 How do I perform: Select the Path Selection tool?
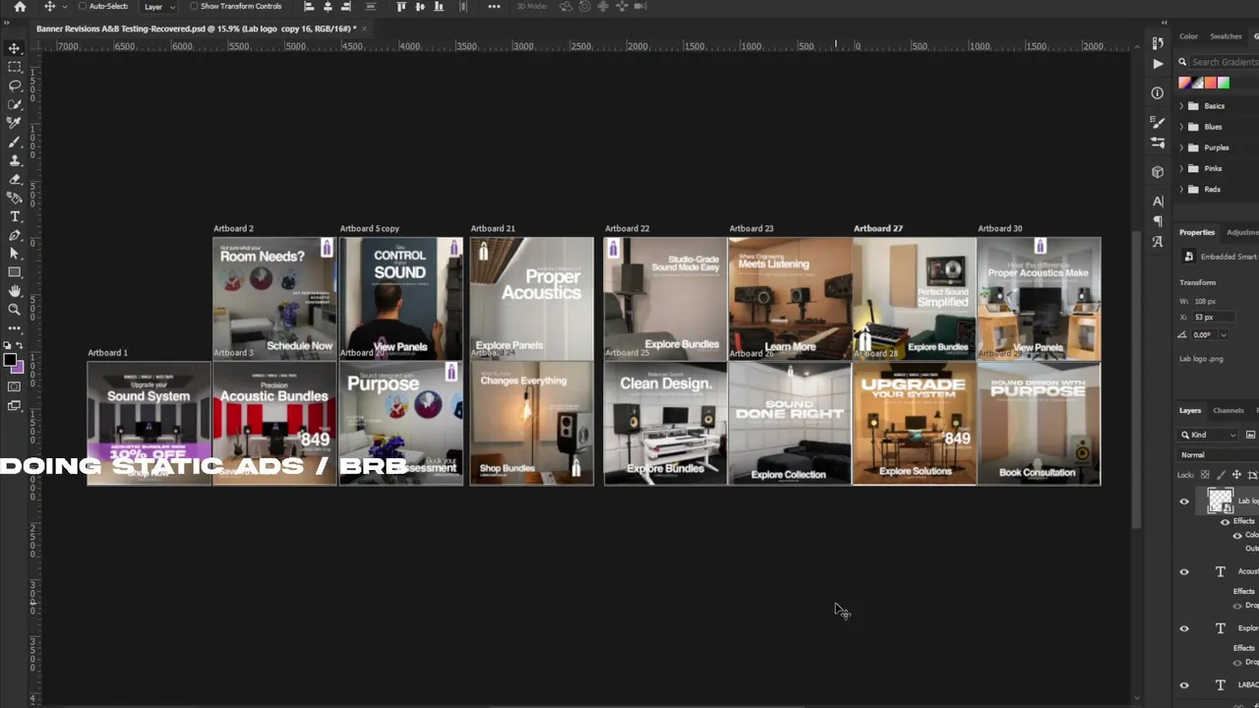(x=15, y=254)
